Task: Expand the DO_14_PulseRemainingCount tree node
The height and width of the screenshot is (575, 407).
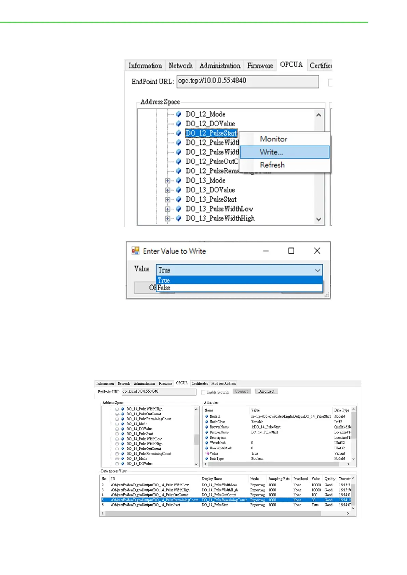Action: [x=117, y=454]
